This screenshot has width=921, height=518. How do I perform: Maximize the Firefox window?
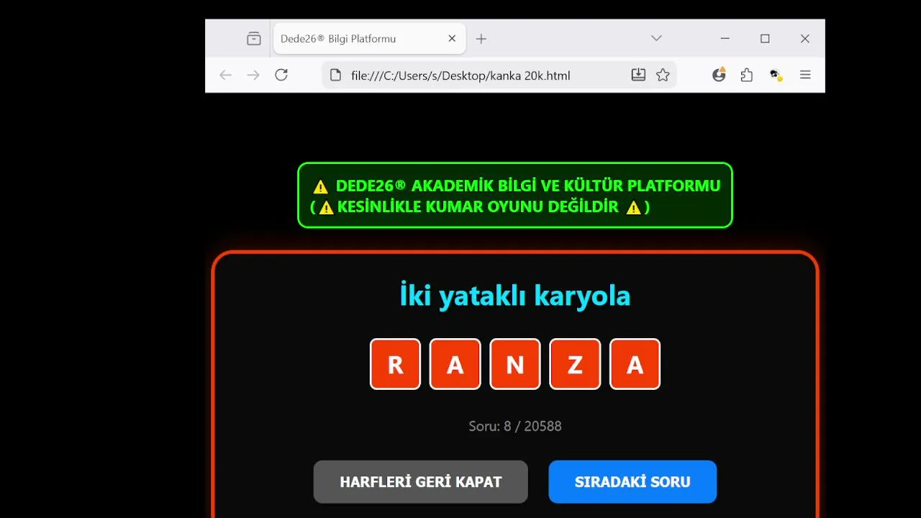(765, 39)
